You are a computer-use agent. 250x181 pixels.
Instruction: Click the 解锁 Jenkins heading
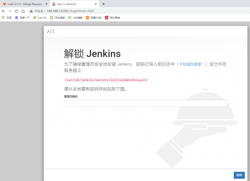click(93, 53)
